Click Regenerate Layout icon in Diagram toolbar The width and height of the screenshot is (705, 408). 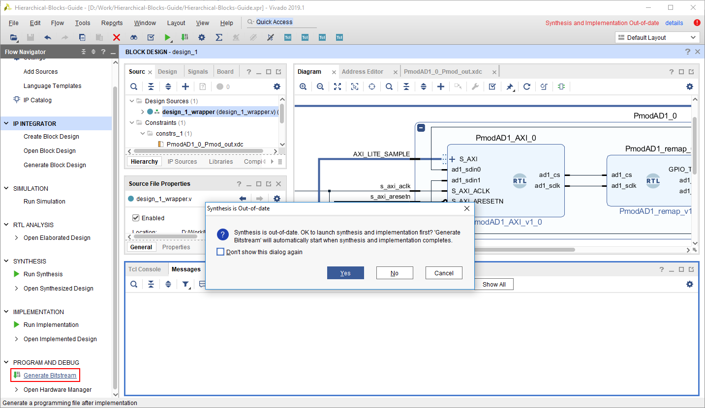tap(527, 87)
